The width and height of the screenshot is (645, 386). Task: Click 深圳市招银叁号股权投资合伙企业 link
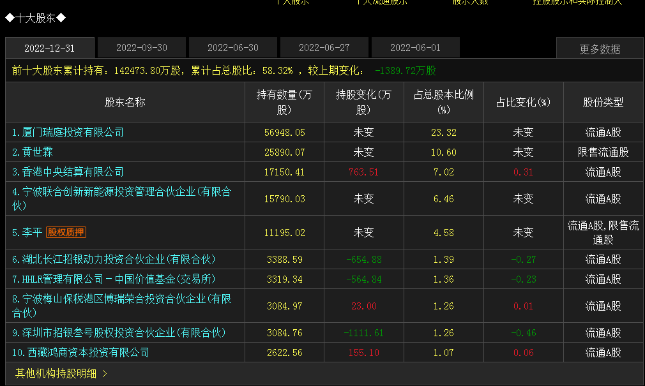[x=119, y=332]
